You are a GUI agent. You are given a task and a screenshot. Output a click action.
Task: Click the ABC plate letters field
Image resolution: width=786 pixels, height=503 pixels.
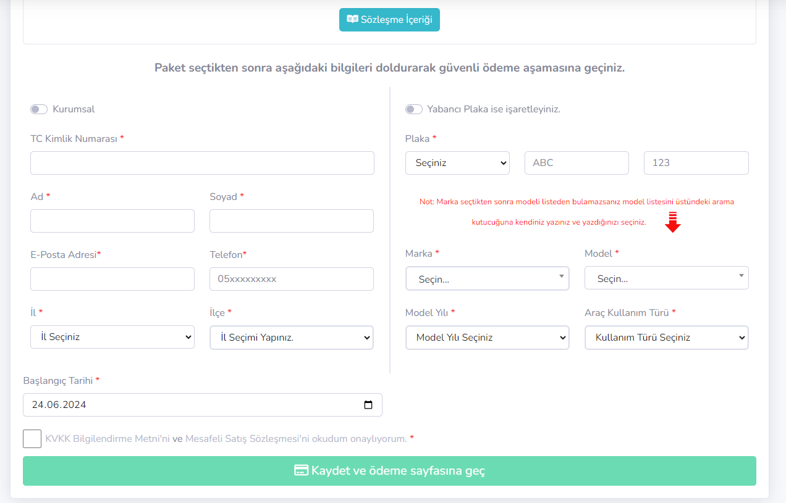tap(577, 163)
